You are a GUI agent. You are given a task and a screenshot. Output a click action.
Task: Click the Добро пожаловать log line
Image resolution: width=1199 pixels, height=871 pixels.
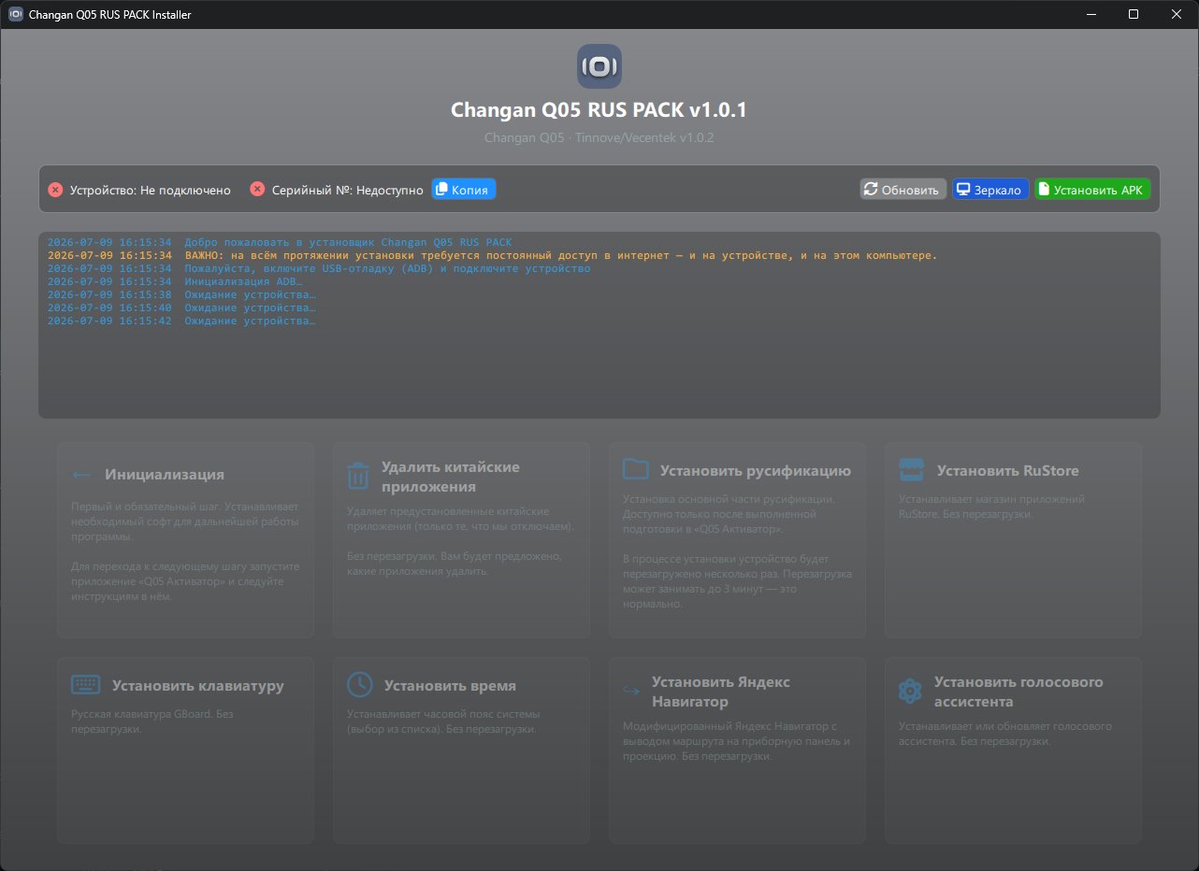click(280, 242)
